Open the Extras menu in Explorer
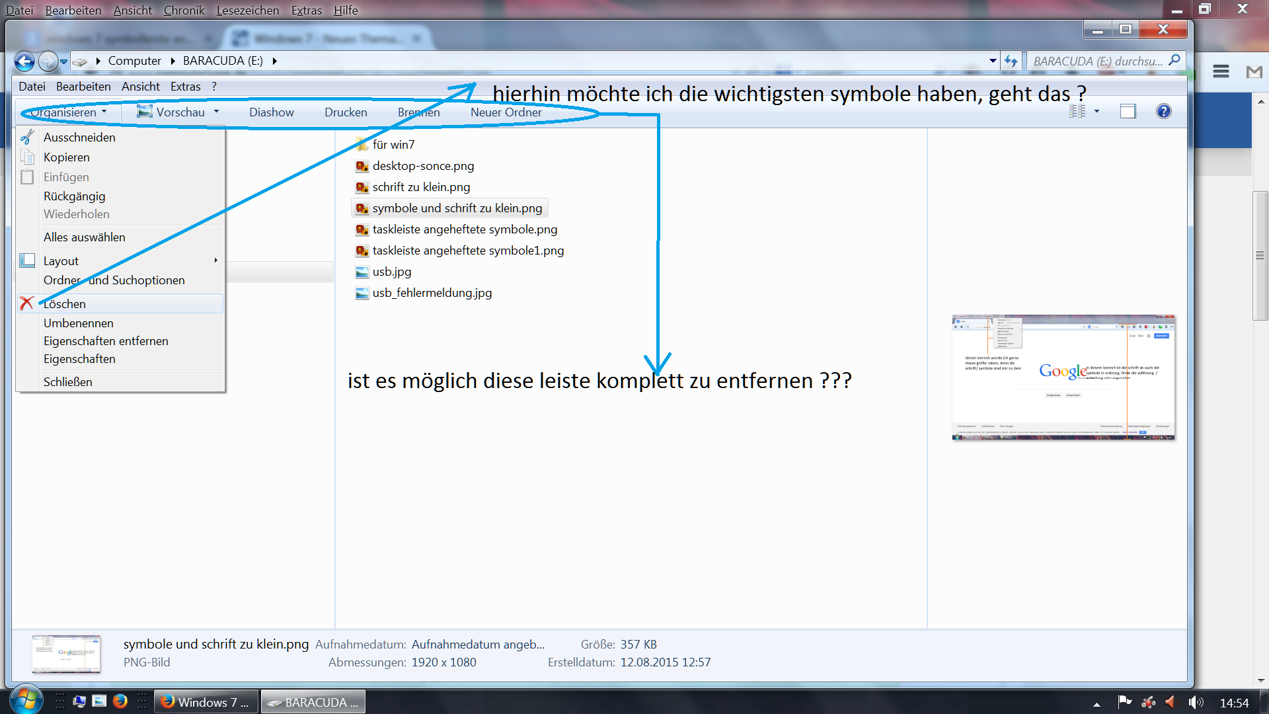Viewport: 1269px width, 714px height. pyautogui.click(x=185, y=87)
